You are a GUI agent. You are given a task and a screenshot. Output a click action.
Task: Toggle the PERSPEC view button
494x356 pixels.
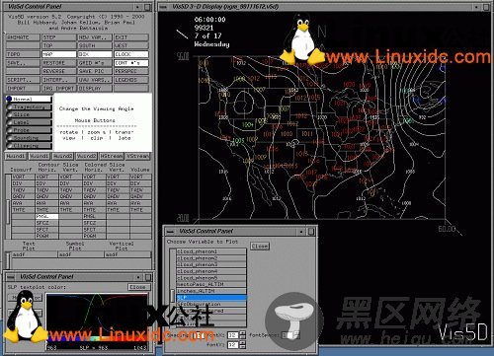[x=131, y=71]
